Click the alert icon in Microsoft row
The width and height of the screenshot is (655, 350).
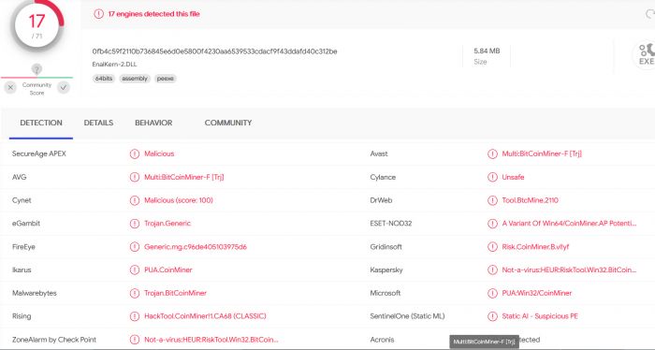(492, 293)
